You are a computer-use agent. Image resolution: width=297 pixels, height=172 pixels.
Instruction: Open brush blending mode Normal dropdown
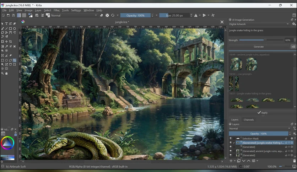(x=74, y=15)
